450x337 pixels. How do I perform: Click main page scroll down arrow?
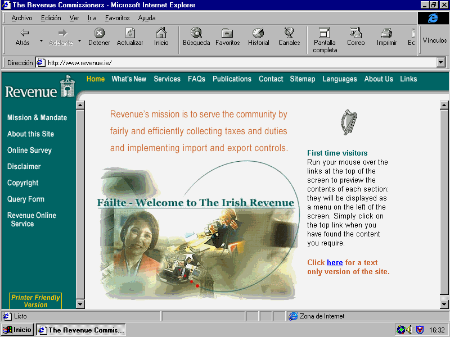(x=444, y=304)
